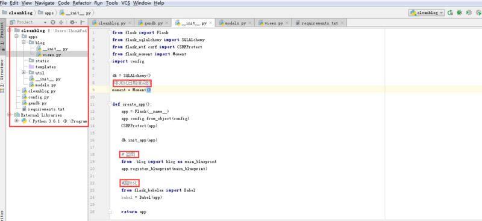
Task: Click line number 19 in the gutter
Action: point(93,162)
